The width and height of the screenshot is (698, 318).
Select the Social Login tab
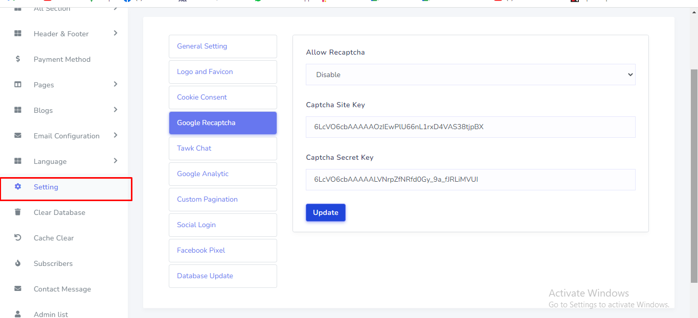click(222, 225)
